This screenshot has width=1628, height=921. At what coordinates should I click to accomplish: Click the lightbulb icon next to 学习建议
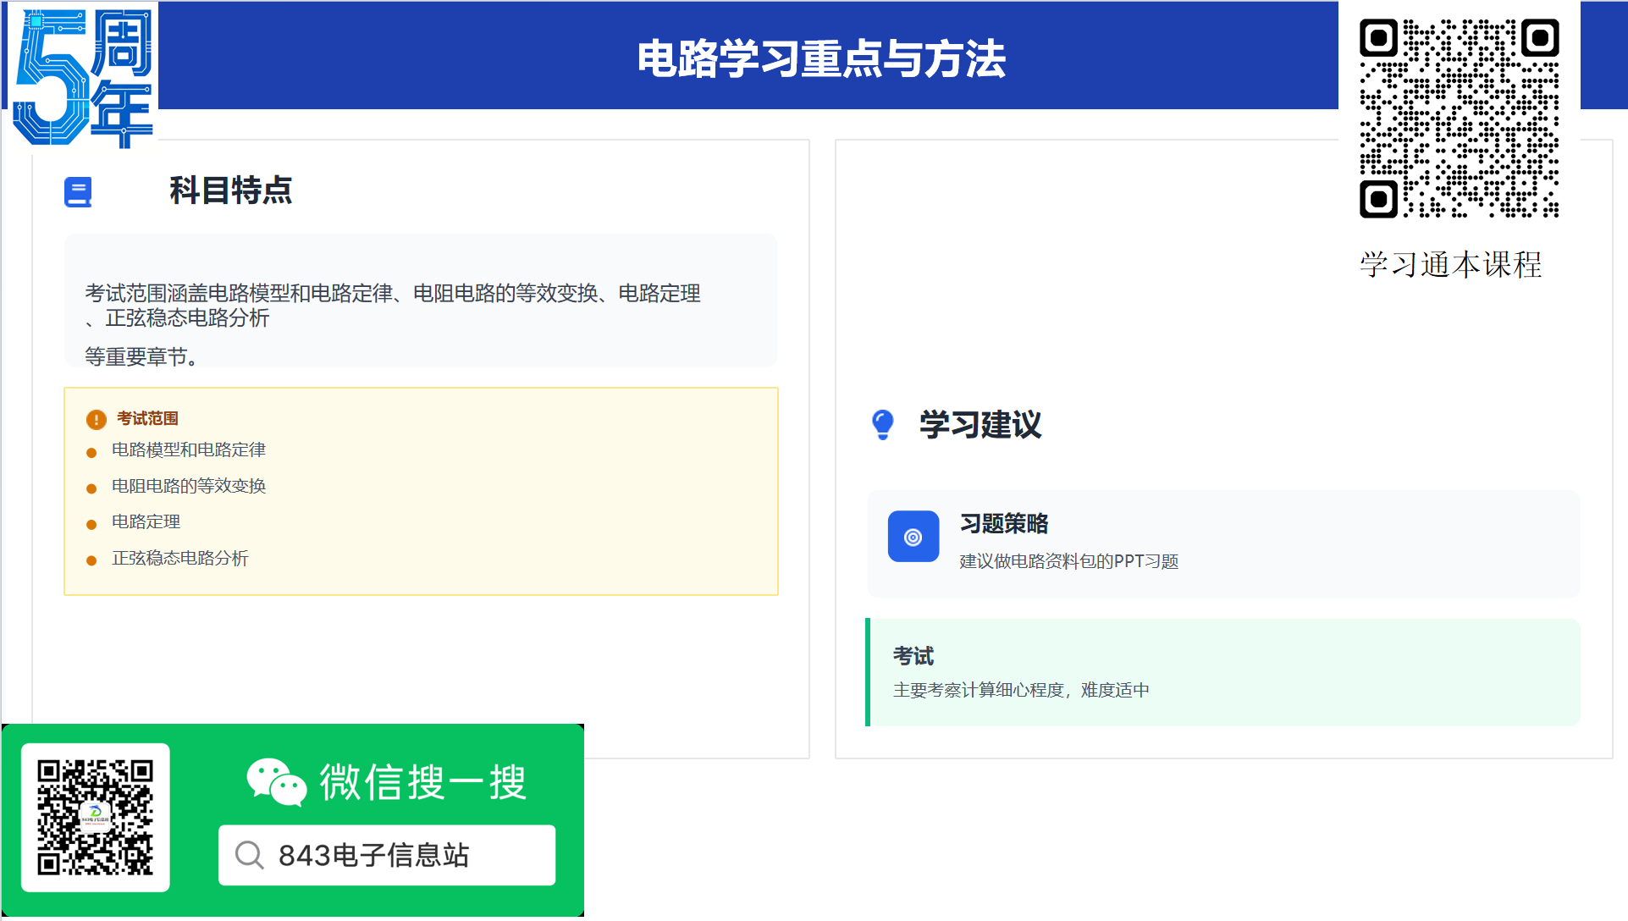click(x=882, y=424)
